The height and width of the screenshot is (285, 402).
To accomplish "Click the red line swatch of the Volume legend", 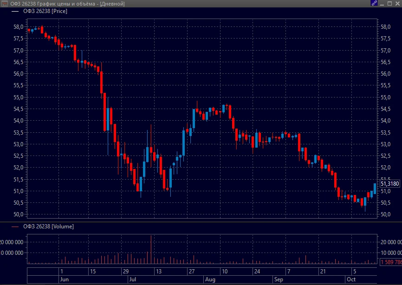I will coord(15,227).
